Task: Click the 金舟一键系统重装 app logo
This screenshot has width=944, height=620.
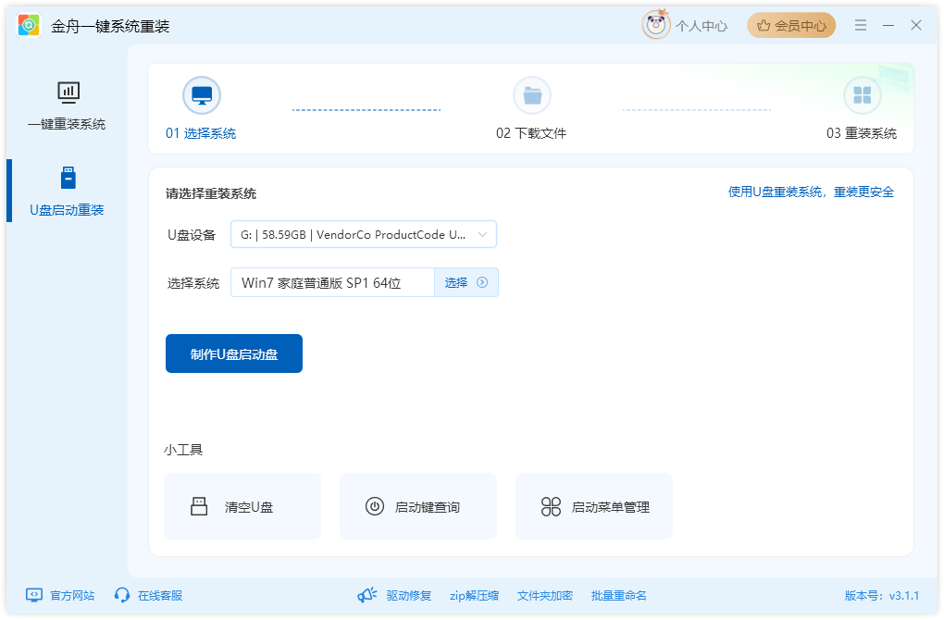Action: [x=29, y=25]
